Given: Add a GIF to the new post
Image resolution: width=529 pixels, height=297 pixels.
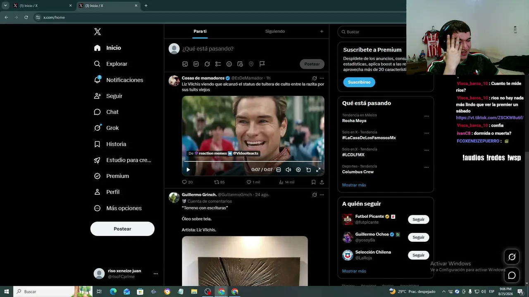Looking at the screenshot, I should 196,64.
